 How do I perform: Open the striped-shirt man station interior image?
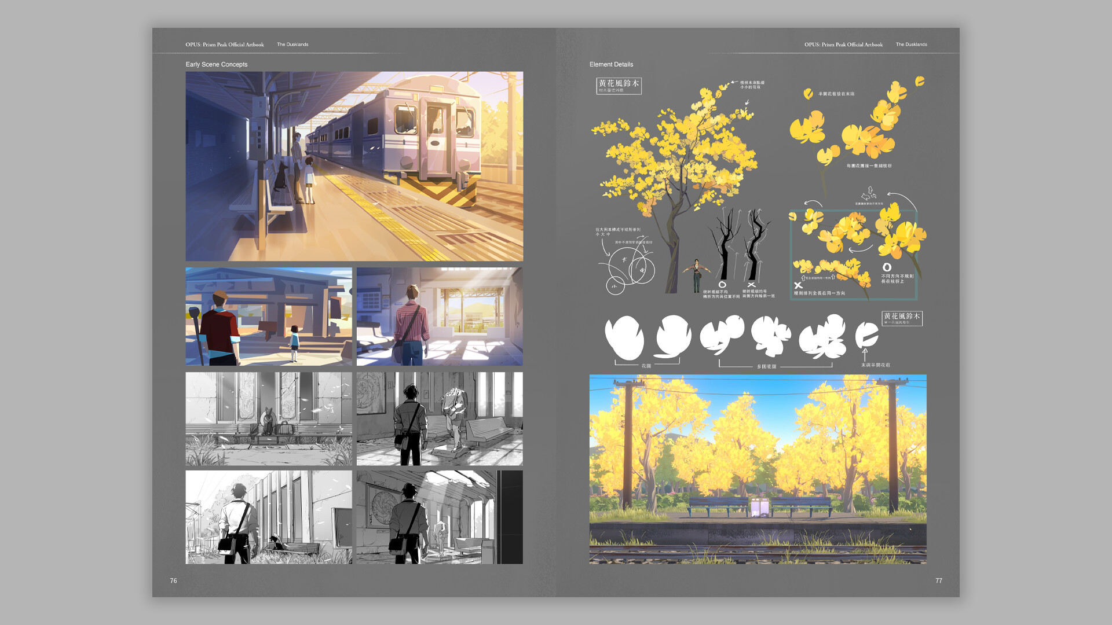tap(439, 316)
